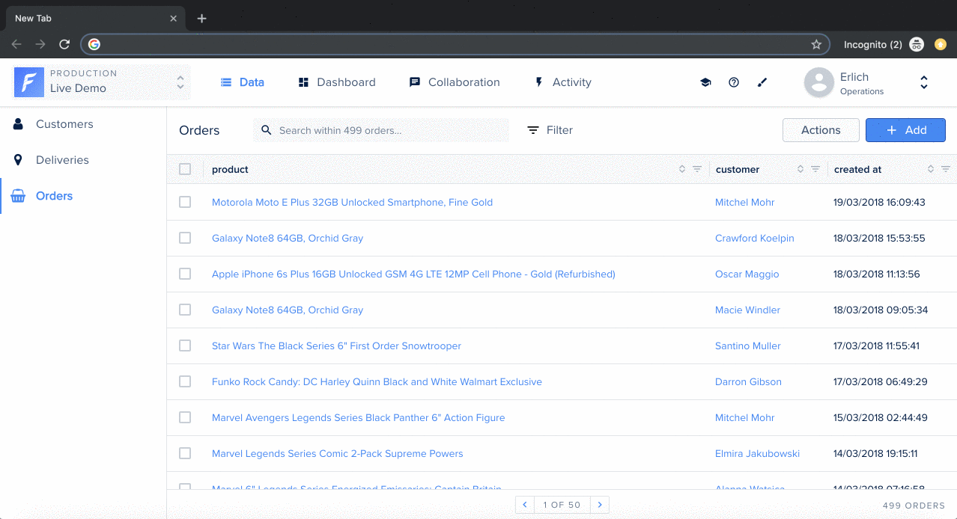Check the Star Wars Snowtrooper order row
Image resolution: width=957 pixels, height=519 pixels.
coord(185,346)
